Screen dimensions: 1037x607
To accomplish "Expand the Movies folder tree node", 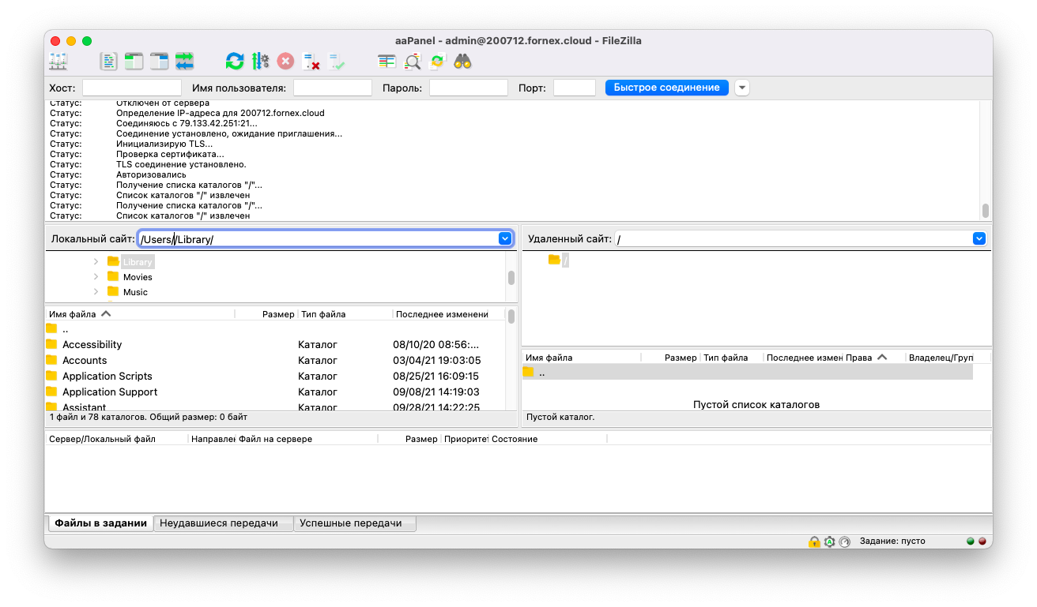I will click(x=96, y=277).
